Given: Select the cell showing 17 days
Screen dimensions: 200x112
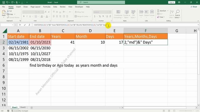Looking at the screenshot, I should coord(114,42).
